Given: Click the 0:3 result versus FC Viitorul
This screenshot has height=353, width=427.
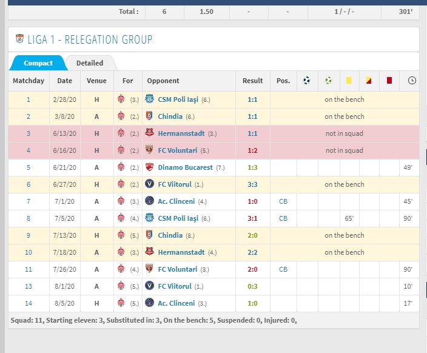Looking at the screenshot, I should (x=253, y=286).
